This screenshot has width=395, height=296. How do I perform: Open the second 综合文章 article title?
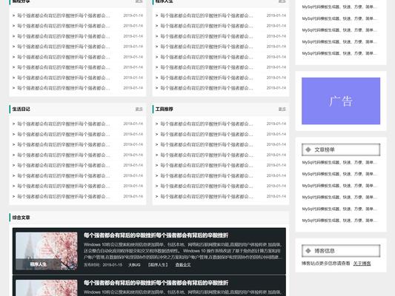[x=156, y=283]
